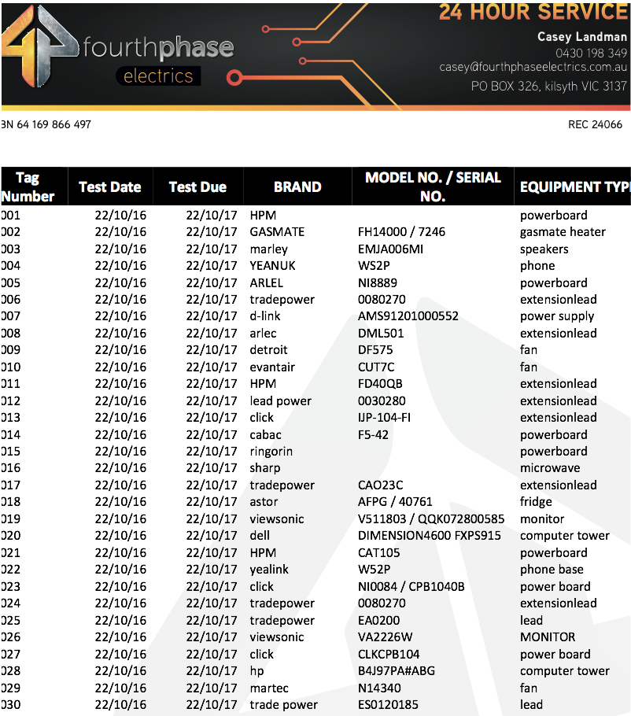This screenshot has width=631, height=716.
Task: Select model 'DF575'
Action: (375, 350)
